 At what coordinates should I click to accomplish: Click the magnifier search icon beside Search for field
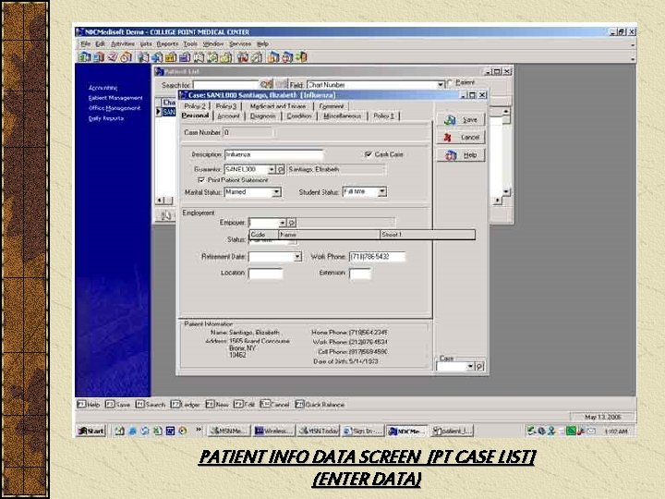(266, 84)
